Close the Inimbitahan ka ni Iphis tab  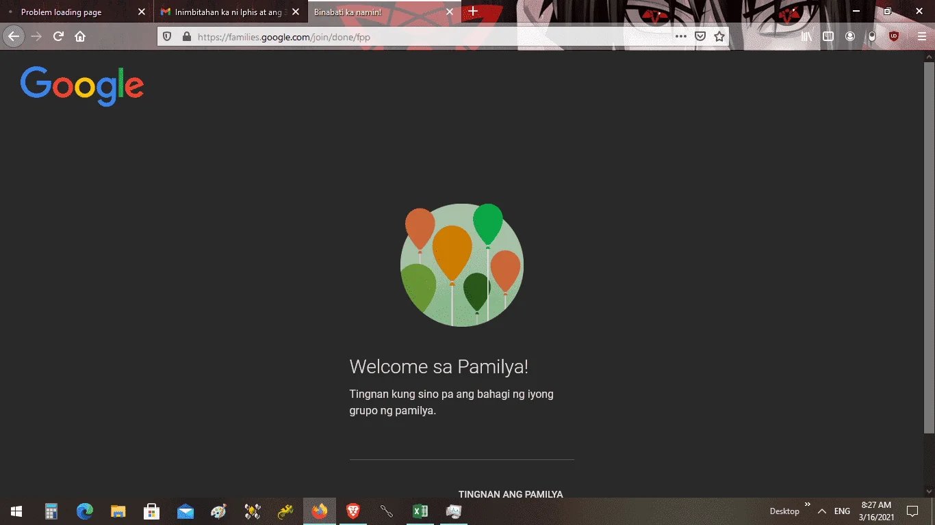click(296, 12)
